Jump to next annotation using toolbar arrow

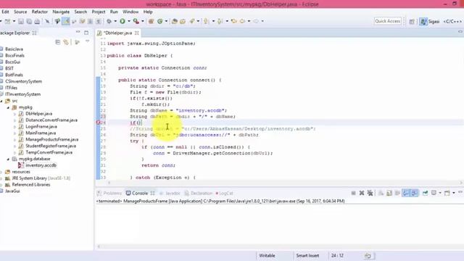click(x=206, y=21)
